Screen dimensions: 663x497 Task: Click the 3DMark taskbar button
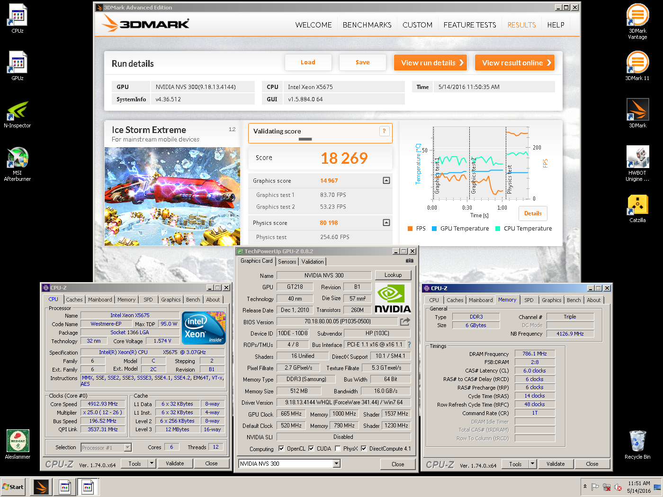click(41, 487)
